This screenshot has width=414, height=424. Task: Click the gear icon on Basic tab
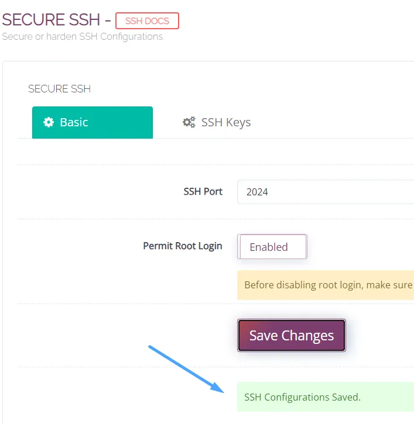49,122
